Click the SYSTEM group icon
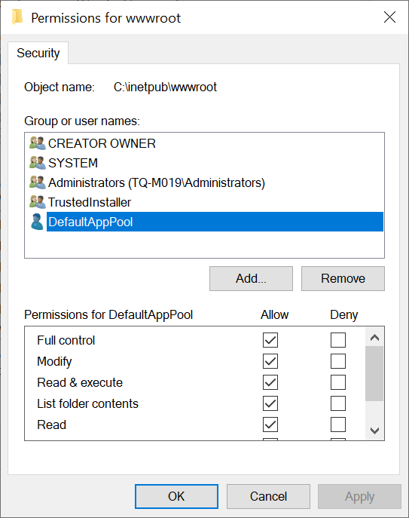Viewport: 409px width, 518px height. point(38,163)
